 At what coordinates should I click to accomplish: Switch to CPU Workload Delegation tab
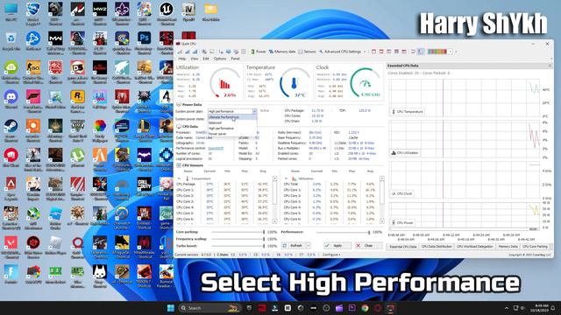[475, 247]
